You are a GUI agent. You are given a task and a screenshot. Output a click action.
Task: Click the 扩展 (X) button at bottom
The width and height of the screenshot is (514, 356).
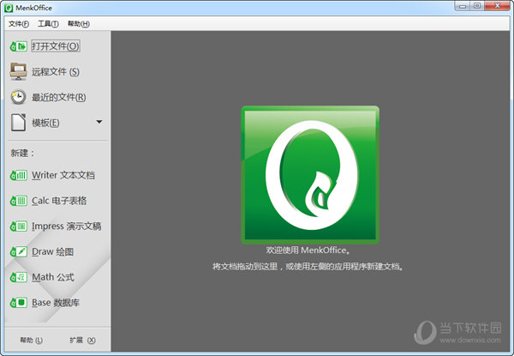click(82, 341)
